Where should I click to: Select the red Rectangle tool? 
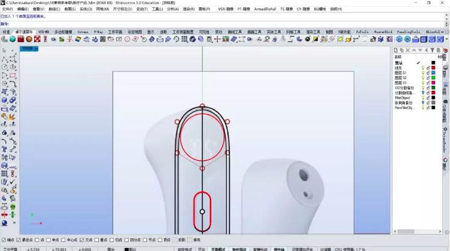(13, 76)
